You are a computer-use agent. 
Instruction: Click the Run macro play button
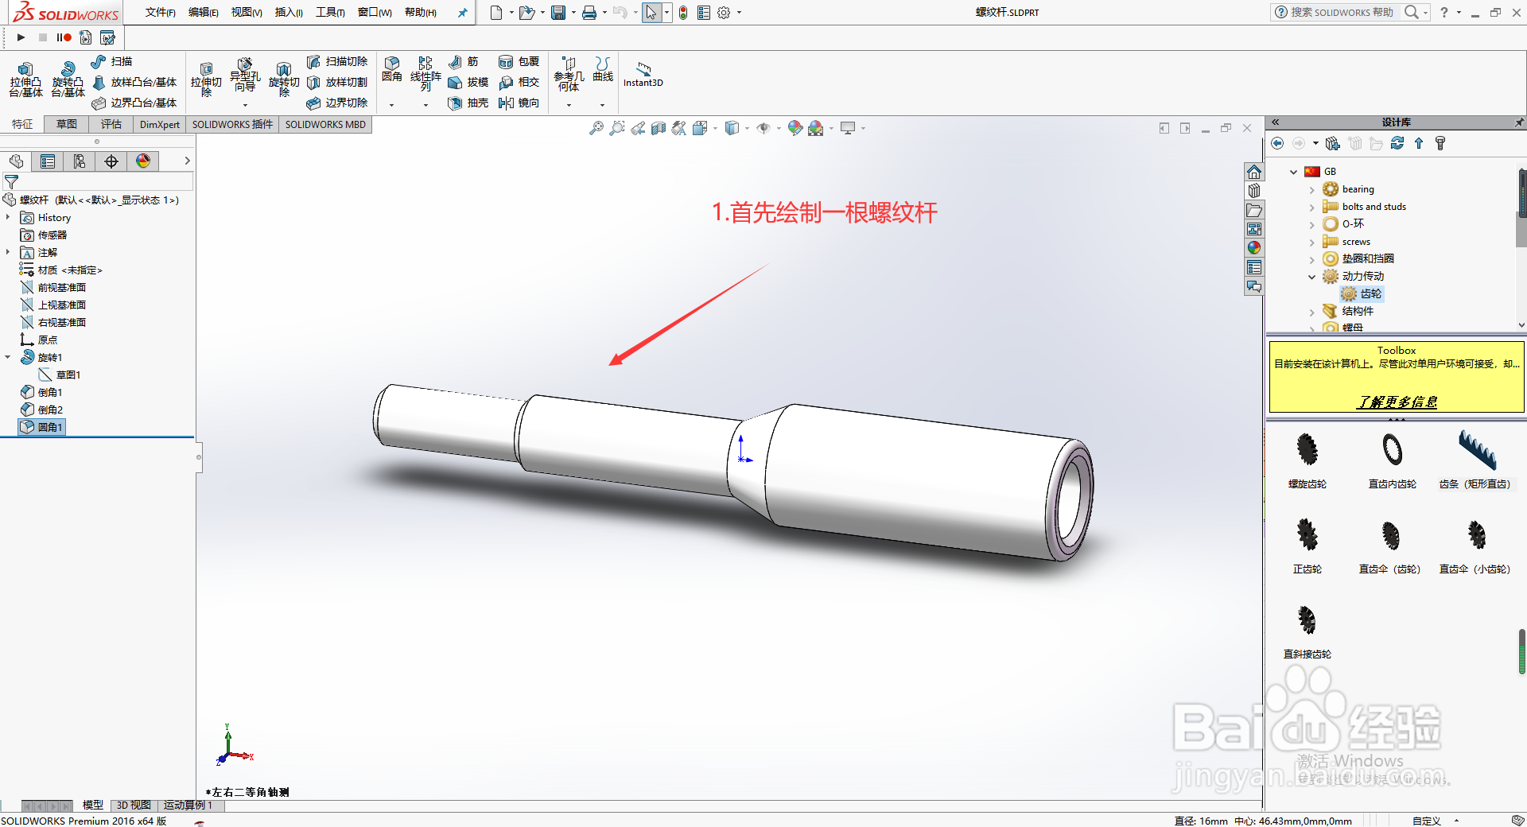pos(21,37)
